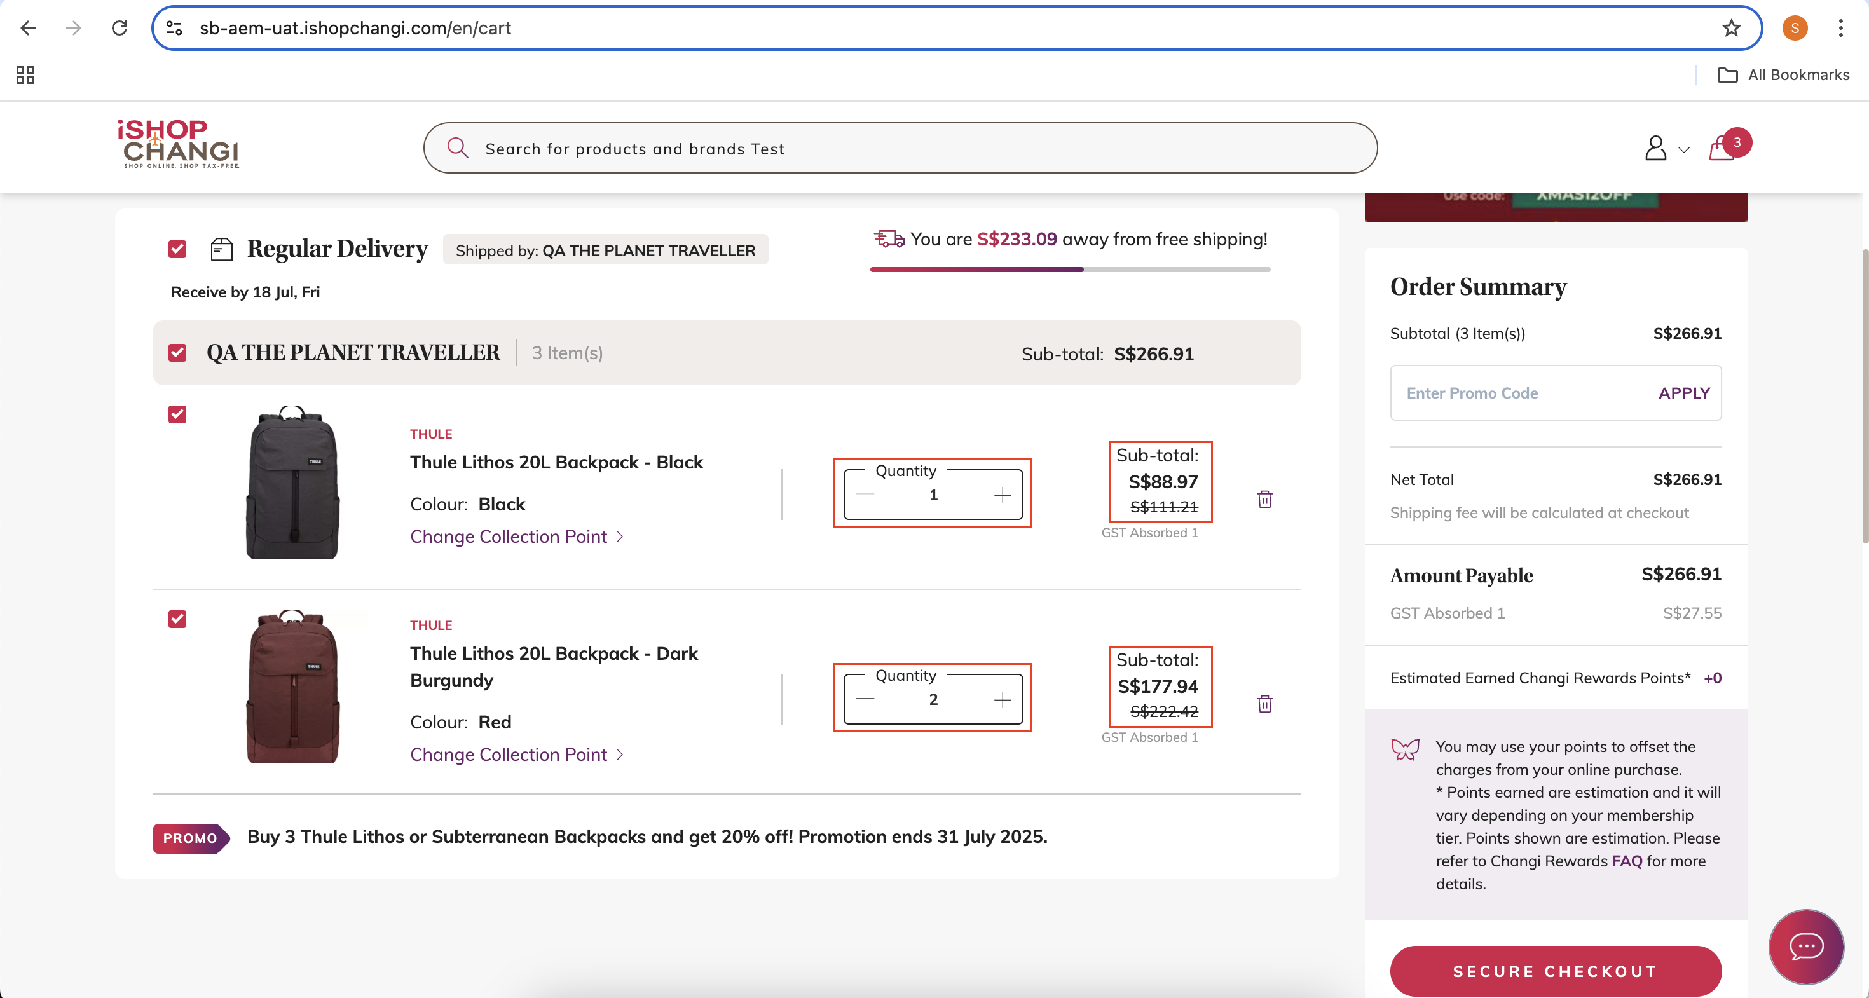The image size is (1869, 998).
Task: Open Dark Burgundy backpack thumbnail
Action: click(x=292, y=686)
